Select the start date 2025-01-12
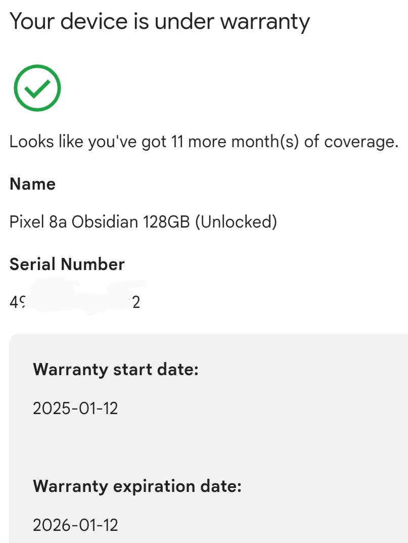Screen dimensions: 408x543 [75, 409]
